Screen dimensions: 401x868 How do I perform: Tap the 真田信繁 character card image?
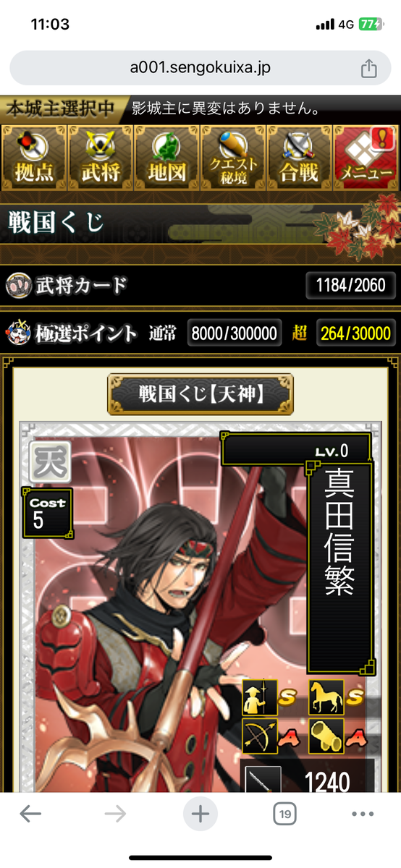coord(200,608)
